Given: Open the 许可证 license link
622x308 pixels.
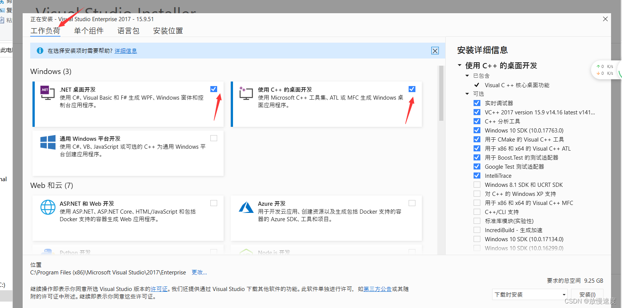Looking at the screenshot, I should pos(159,289).
